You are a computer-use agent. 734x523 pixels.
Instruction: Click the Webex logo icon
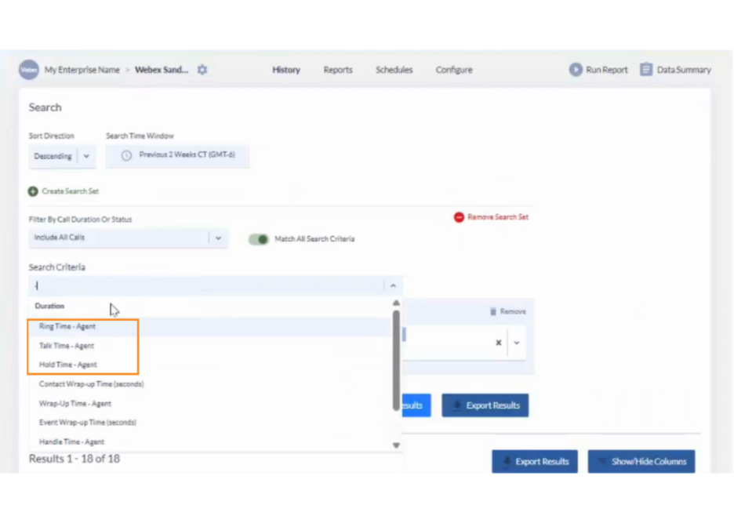point(28,70)
